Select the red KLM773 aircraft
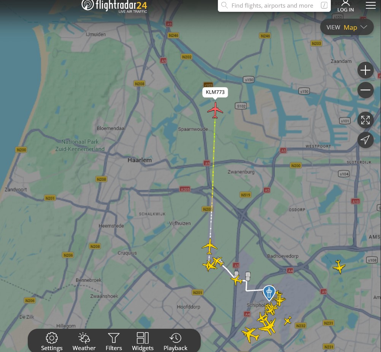This screenshot has width=381, height=352. pyautogui.click(x=215, y=110)
